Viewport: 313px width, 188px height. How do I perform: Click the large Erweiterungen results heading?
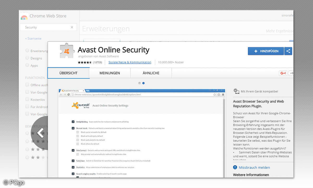click(106, 29)
